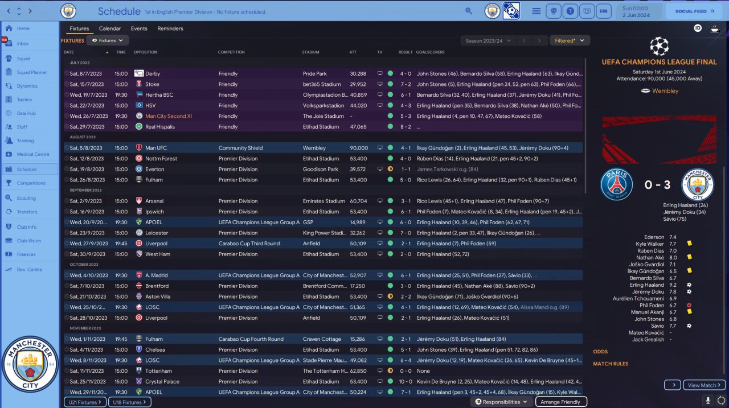Screen dimensions: 729x408
Task: Click the circular refresh icon bottom right
Action: (721, 401)
